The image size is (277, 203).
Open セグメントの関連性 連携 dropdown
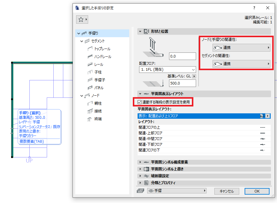[241, 64]
